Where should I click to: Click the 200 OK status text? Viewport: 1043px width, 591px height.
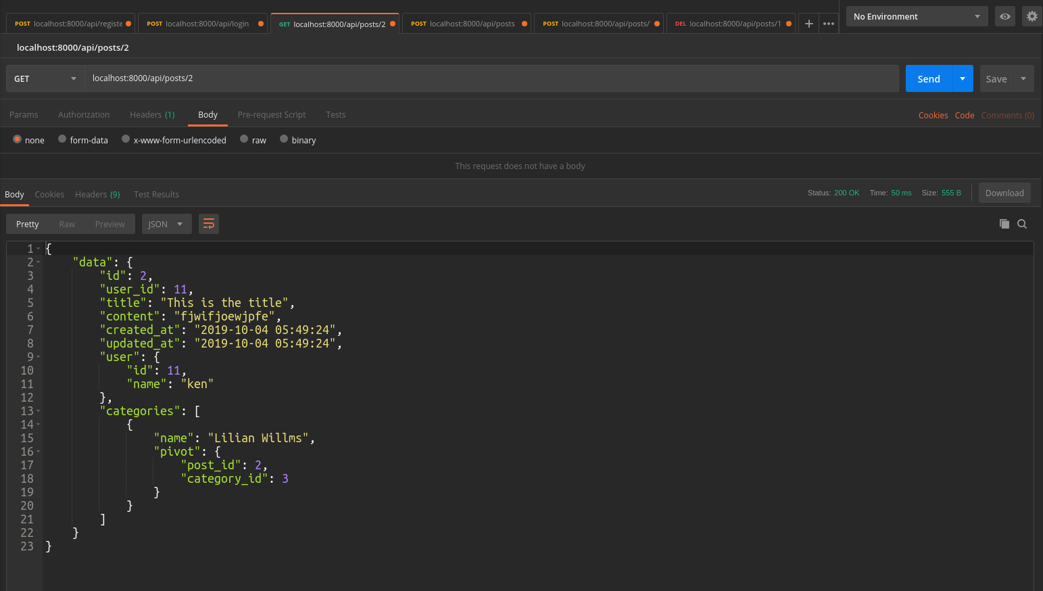tap(846, 193)
